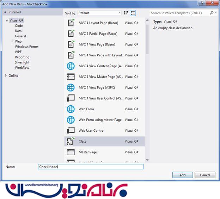Image resolution: width=220 pixels, height=199 pixels.
Task: Select 'Web Form using Master Page' template text
Action: tap(100, 120)
